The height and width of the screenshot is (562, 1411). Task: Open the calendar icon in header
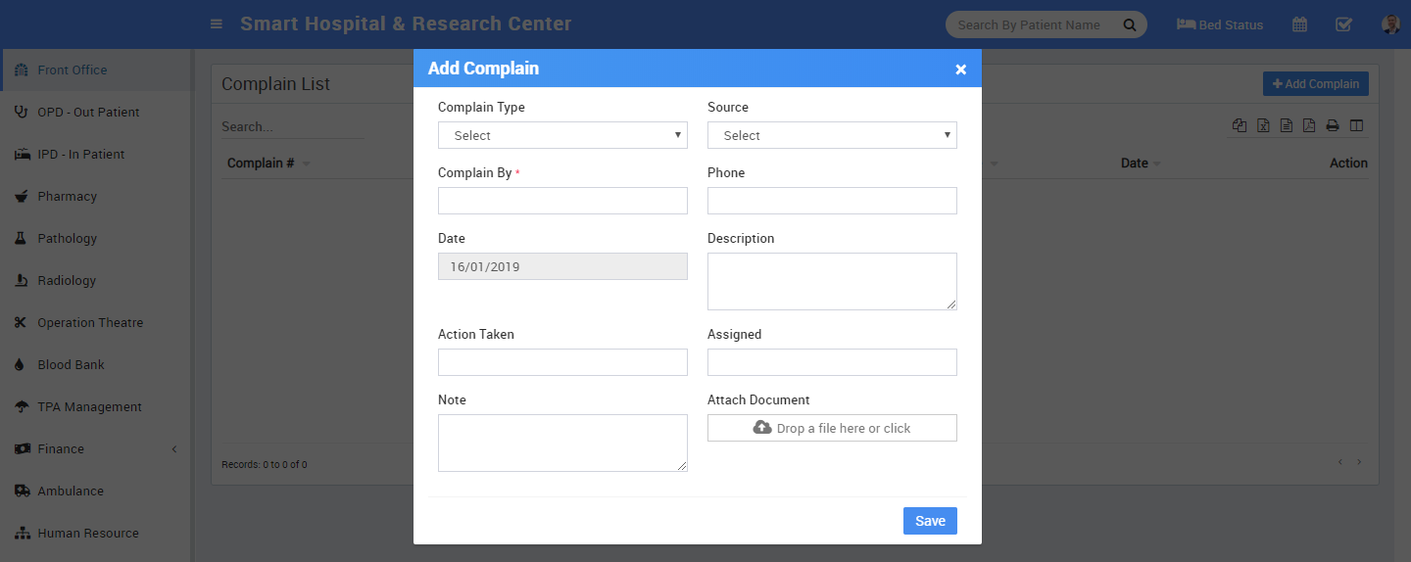point(1299,24)
